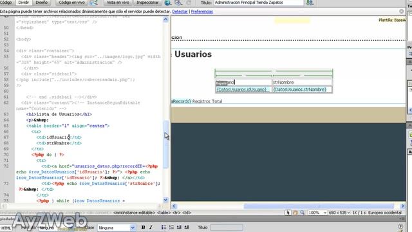Screen dimensions: 412x232
Task: Switch to Dividir split view
Action: [23, 3]
